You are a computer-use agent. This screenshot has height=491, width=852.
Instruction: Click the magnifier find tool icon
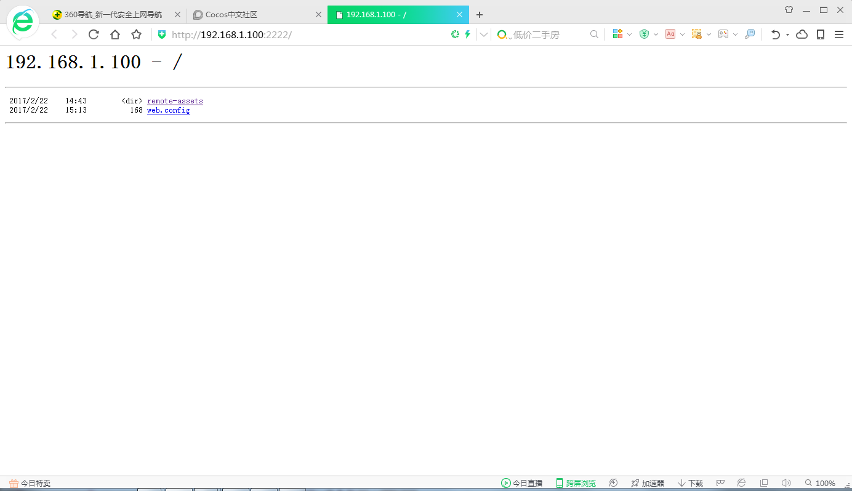click(750, 34)
